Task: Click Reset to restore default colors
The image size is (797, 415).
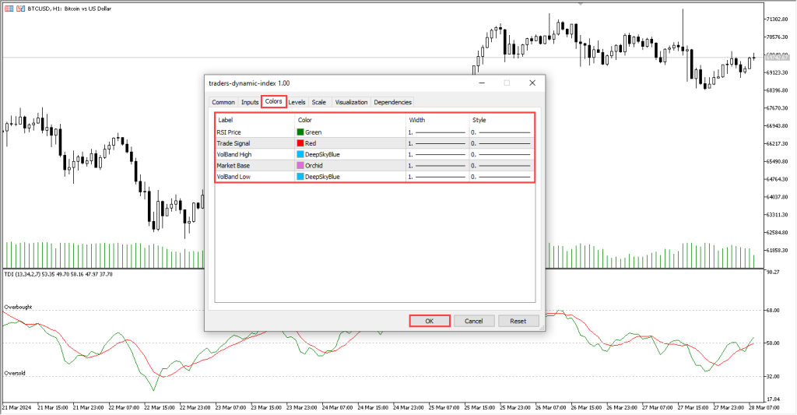Action: [x=518, y=321]
